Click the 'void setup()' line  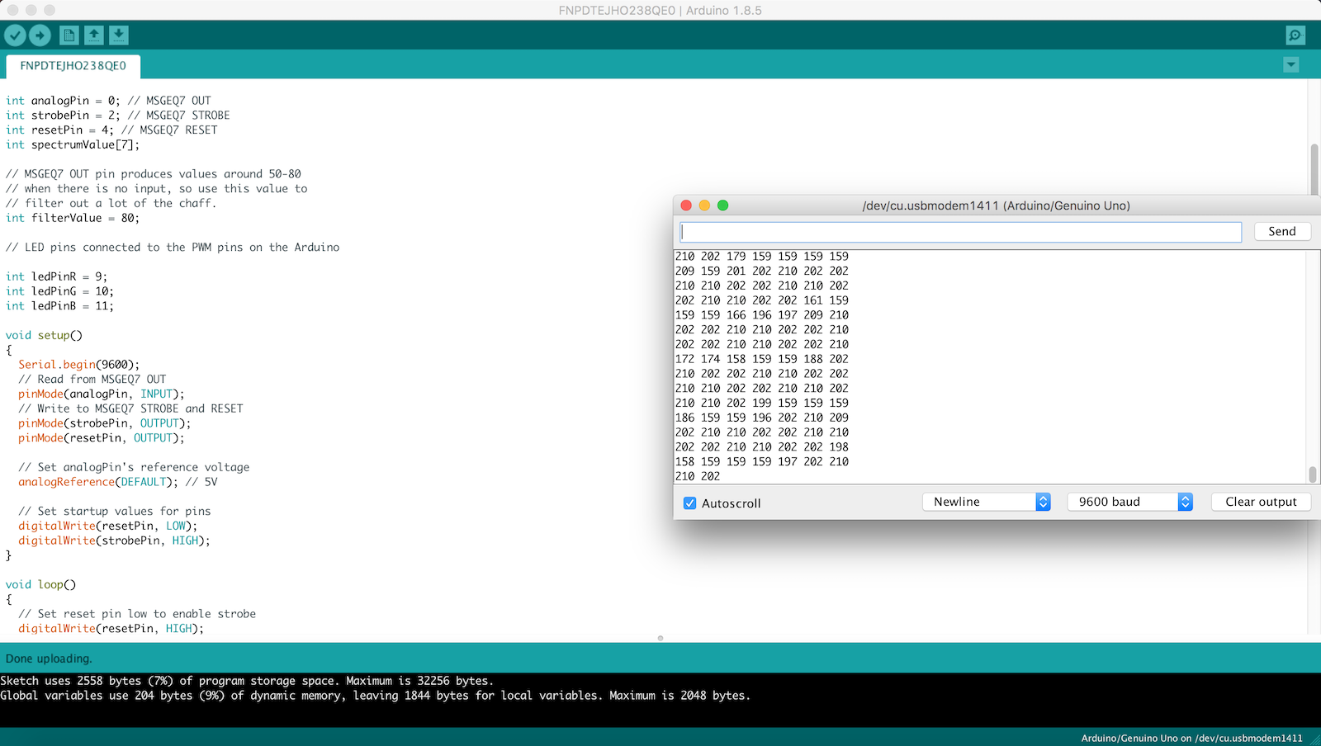point(44,335)
